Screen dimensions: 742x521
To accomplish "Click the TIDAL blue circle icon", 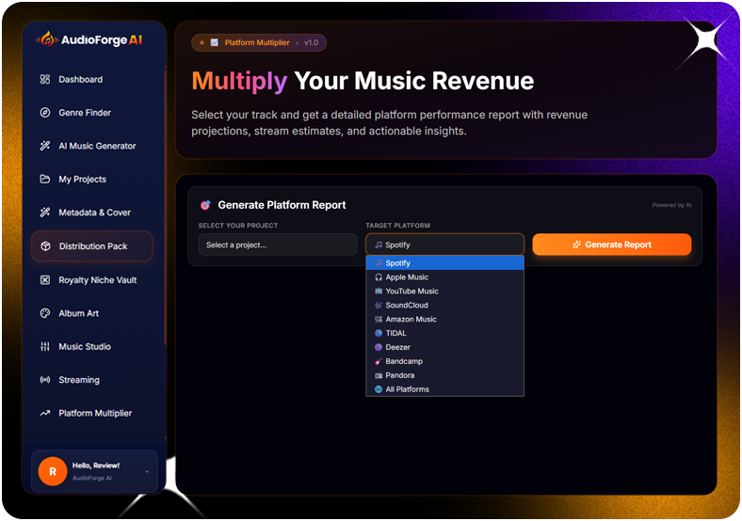I will tap(379, 333).
